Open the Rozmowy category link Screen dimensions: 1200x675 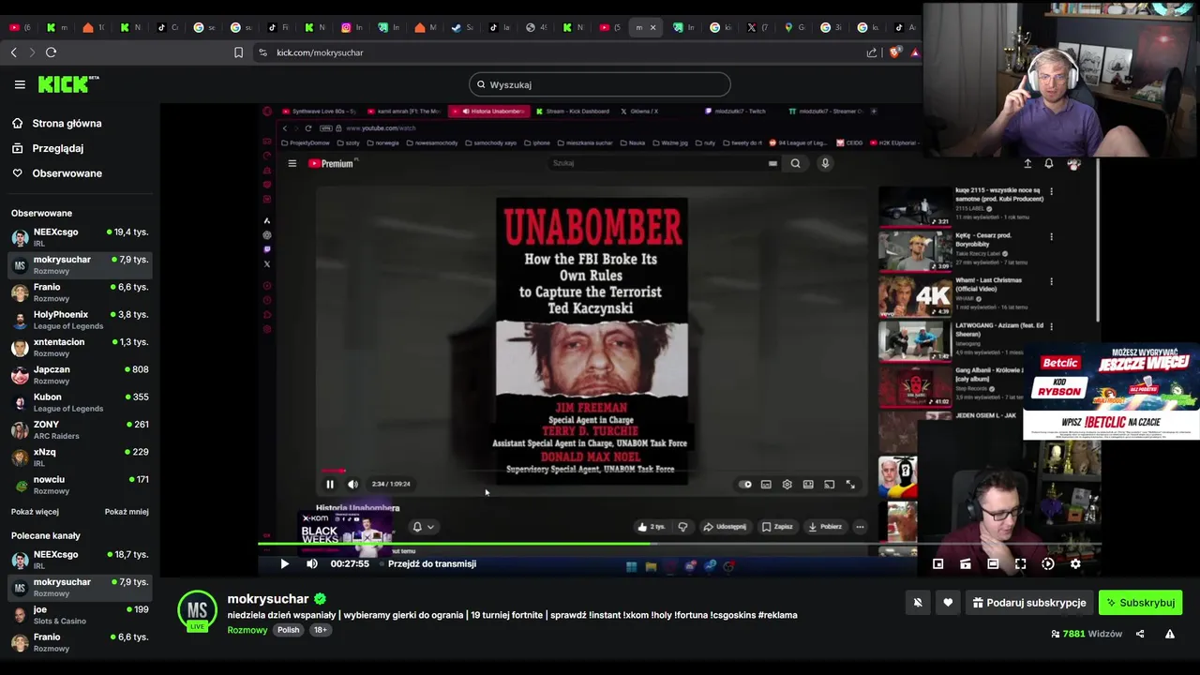[x=247, y=630]
